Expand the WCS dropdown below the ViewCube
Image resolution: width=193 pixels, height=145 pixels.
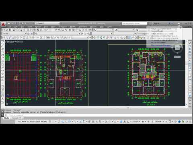tap(177, 57)
